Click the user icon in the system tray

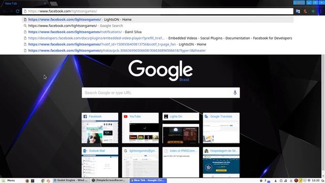coord(275,181)
